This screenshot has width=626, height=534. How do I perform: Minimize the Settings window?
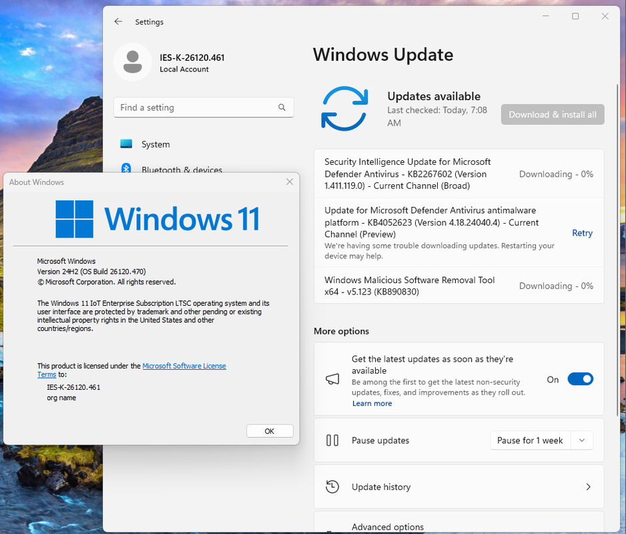point(546,16)
